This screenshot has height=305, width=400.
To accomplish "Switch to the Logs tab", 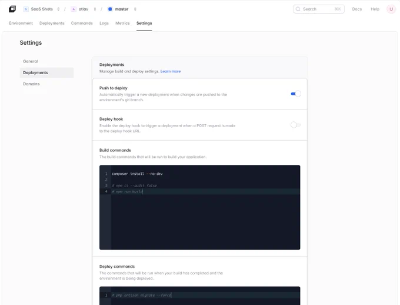I will pos(104,23).
